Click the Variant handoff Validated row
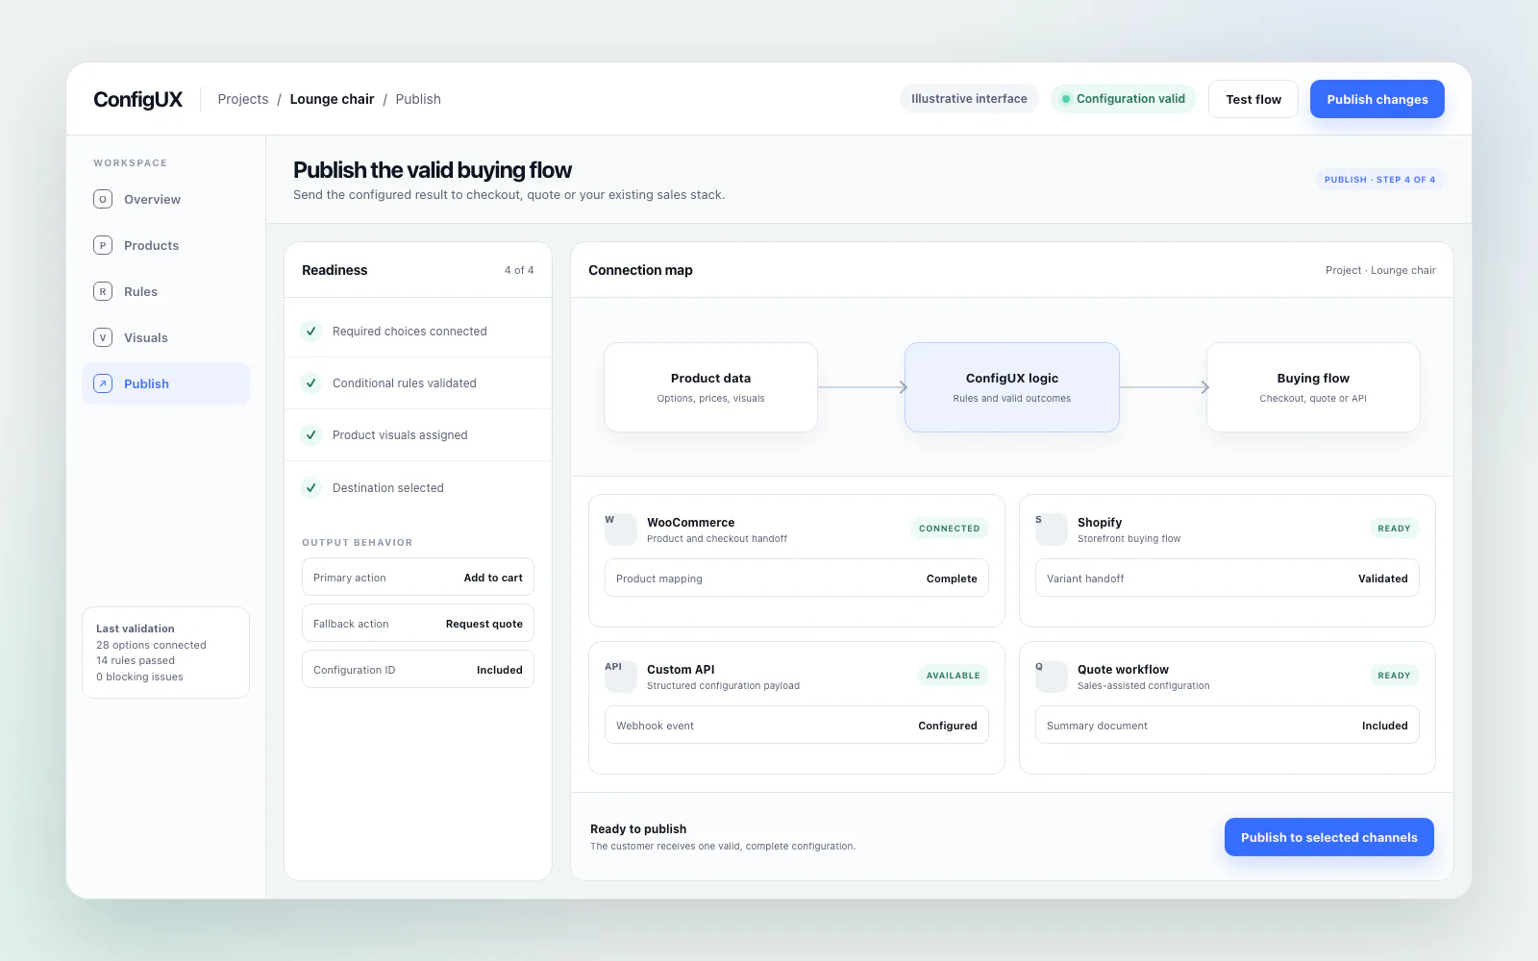The width and height of the screenshot is (1538, 961). (x=1228, y=579)
